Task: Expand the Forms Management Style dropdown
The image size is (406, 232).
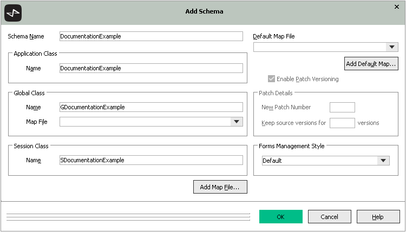Action: 383,161
